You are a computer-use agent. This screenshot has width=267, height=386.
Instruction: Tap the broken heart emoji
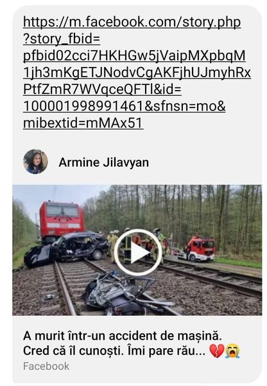(x=216, y=351)
